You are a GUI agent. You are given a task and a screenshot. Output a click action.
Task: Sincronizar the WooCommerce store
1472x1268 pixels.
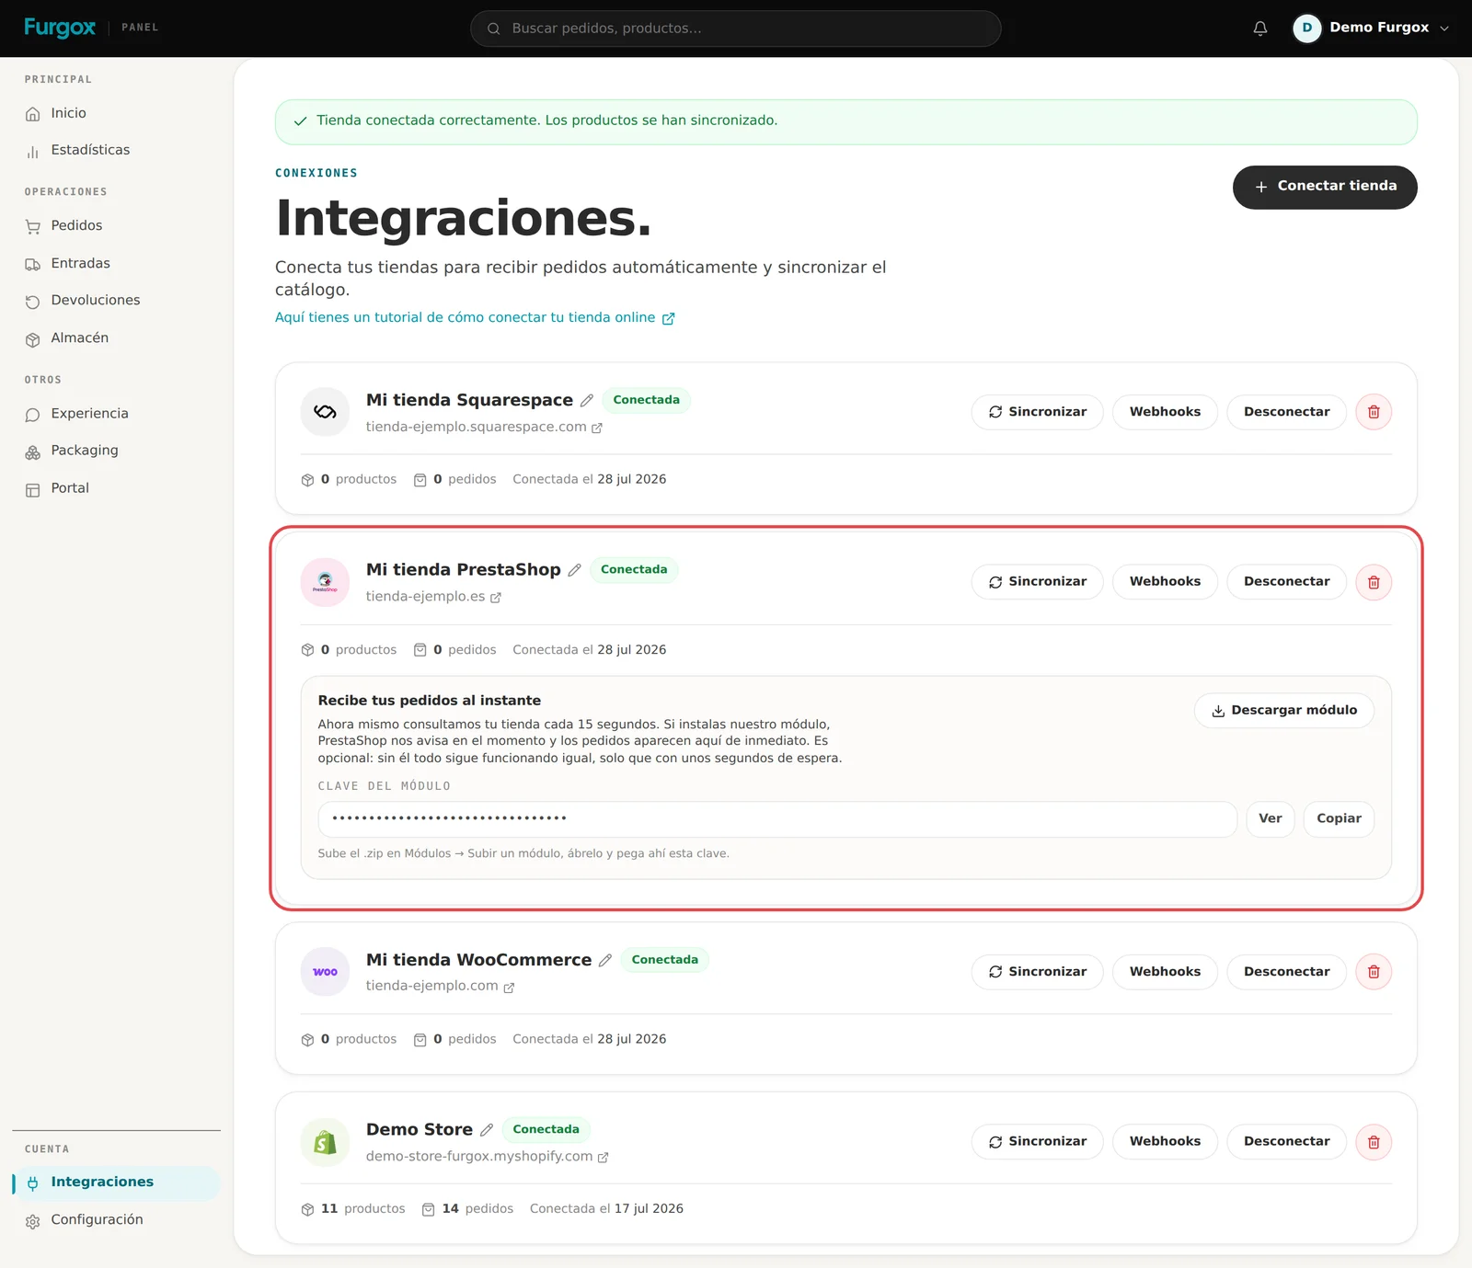[x=1037, y=972]
